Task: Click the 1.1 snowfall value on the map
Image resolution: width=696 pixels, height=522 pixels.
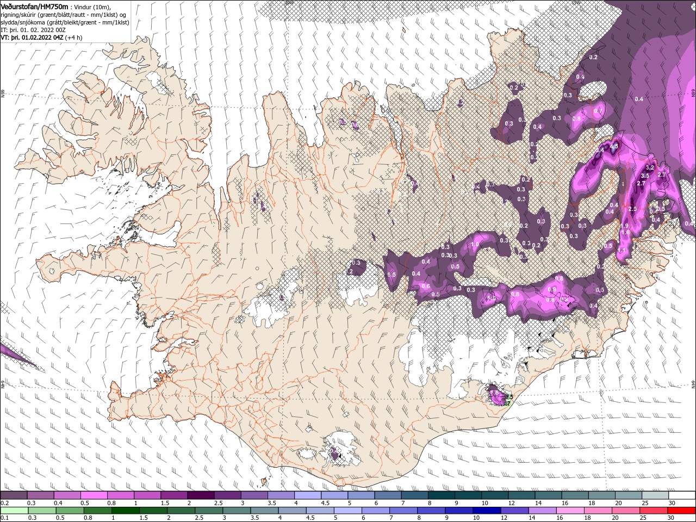Action: pos(622,251)
